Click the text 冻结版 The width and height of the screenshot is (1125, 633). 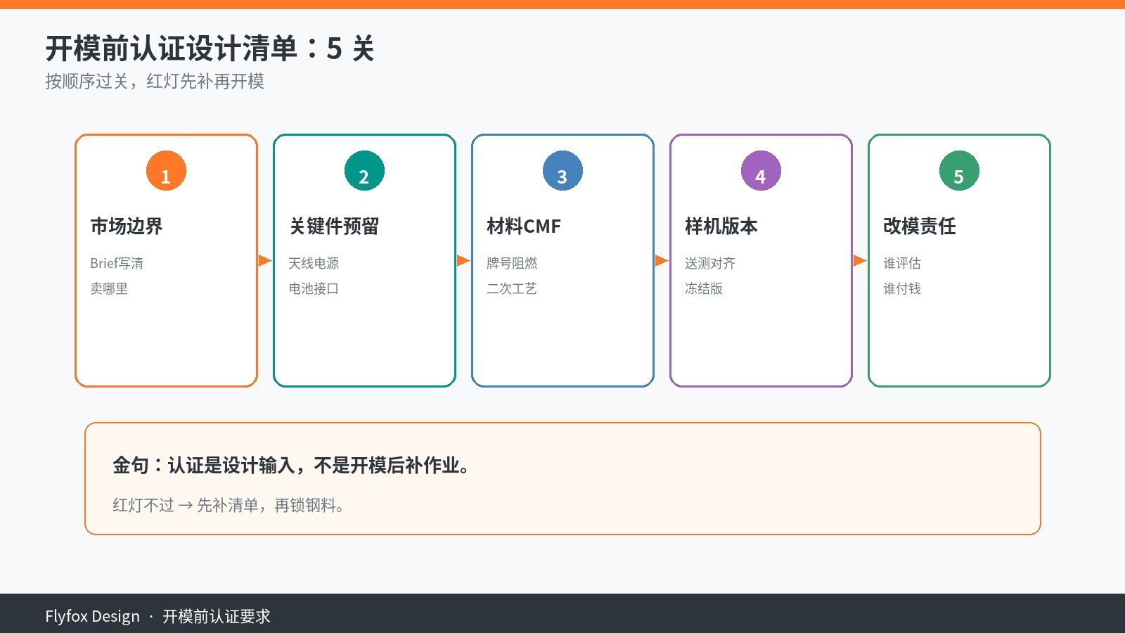(x=704, y=288)
